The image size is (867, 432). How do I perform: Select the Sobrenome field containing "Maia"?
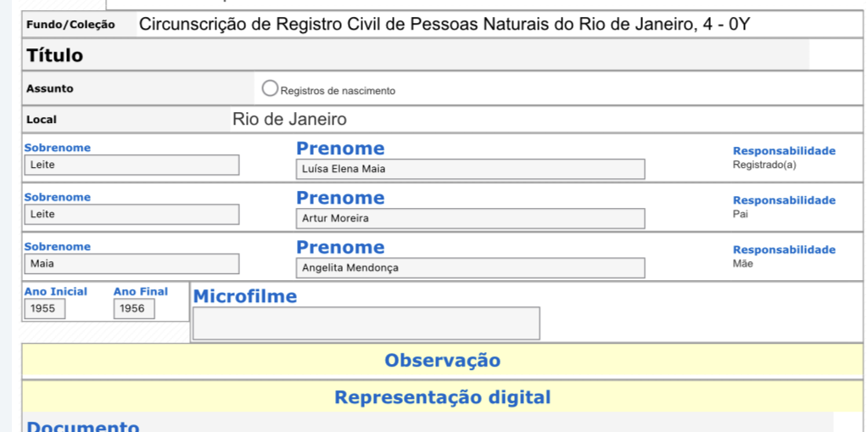coord(131,264)
